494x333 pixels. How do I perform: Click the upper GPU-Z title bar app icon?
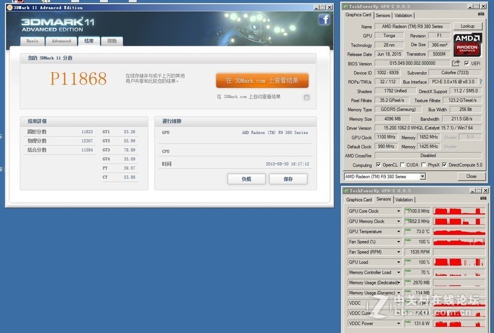pos(346,6)
